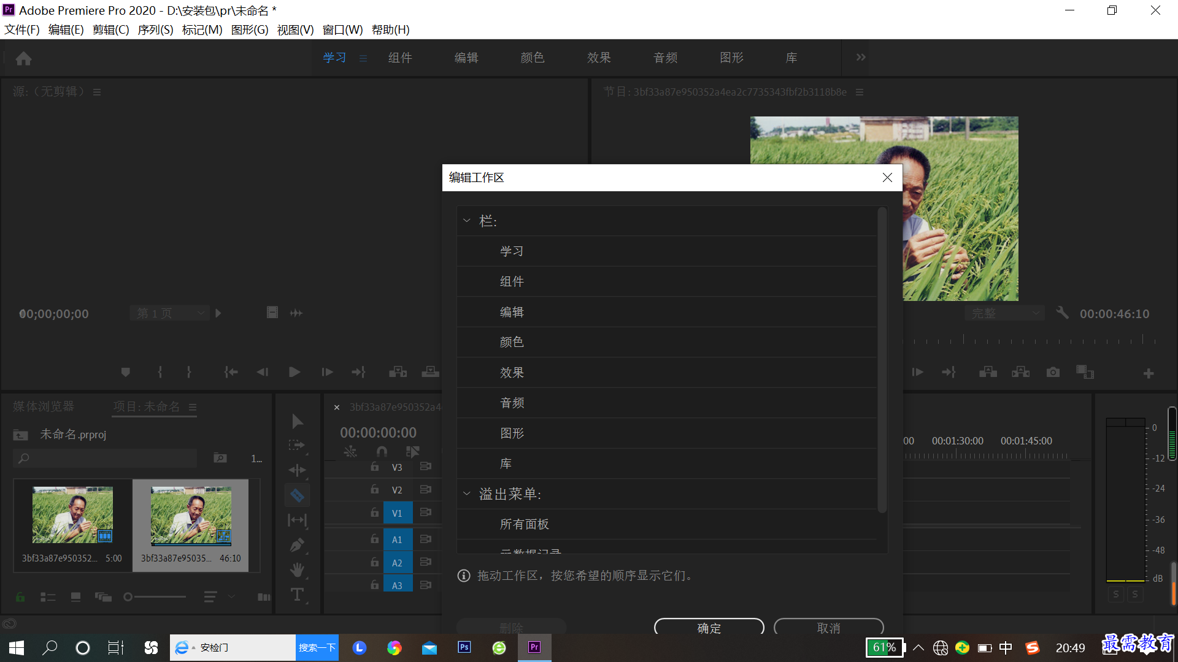The width and height of the screenshot is (1178, 662).
Task: Collapse the 栏 section in the dialog
Action: [x=467, y=221]
